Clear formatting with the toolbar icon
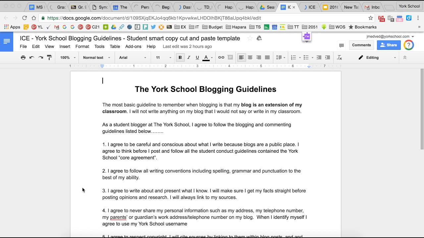Screen dimensions: 424x238 tap(339, 58)
